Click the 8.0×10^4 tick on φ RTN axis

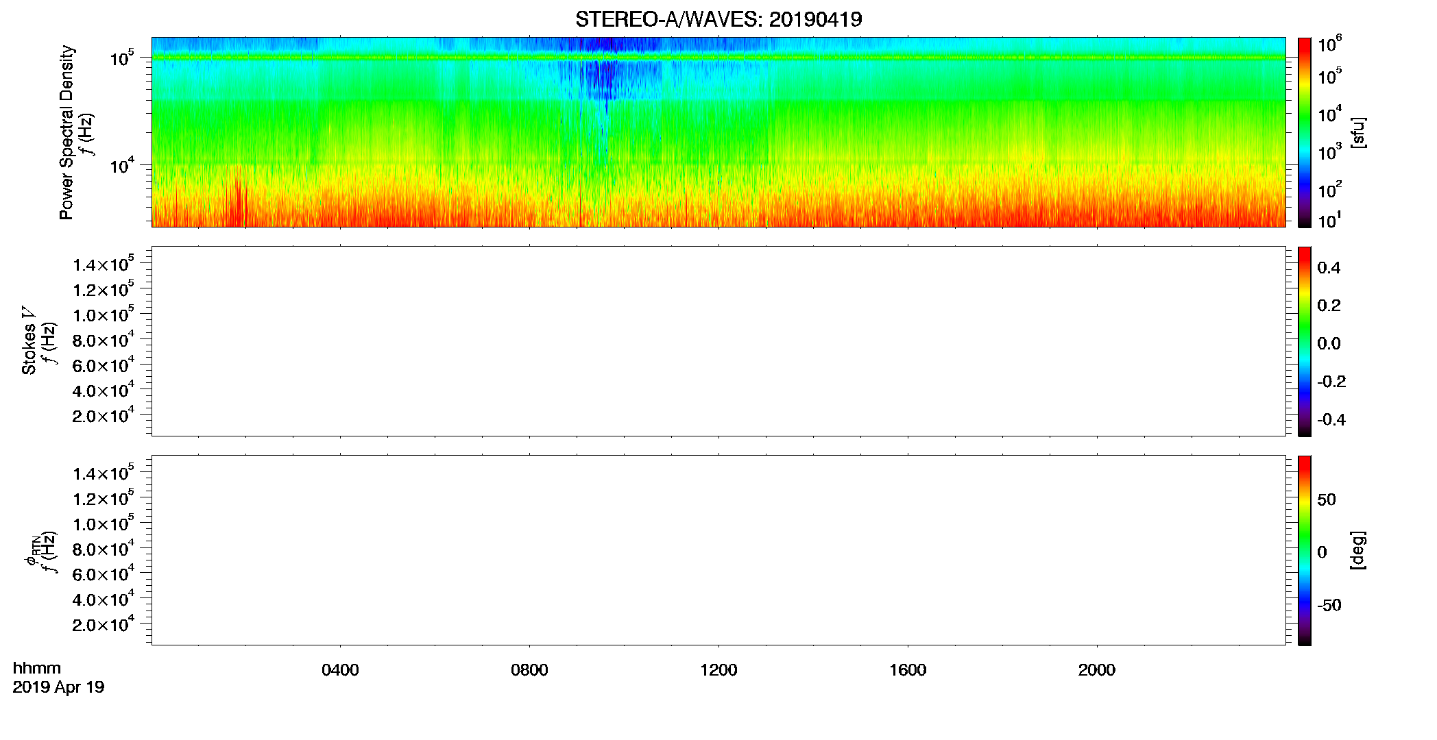coord(103,548)
